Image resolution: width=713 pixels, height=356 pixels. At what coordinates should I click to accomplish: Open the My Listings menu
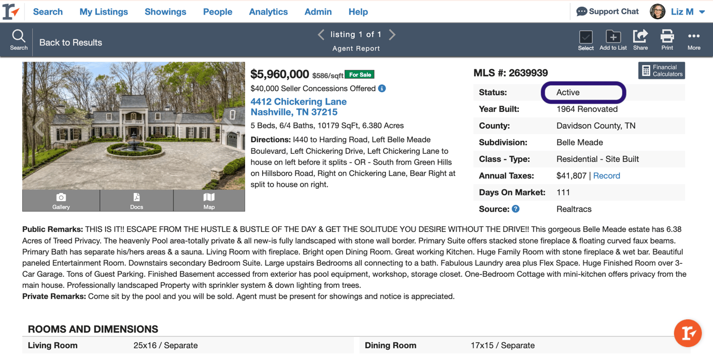[104, 12]
